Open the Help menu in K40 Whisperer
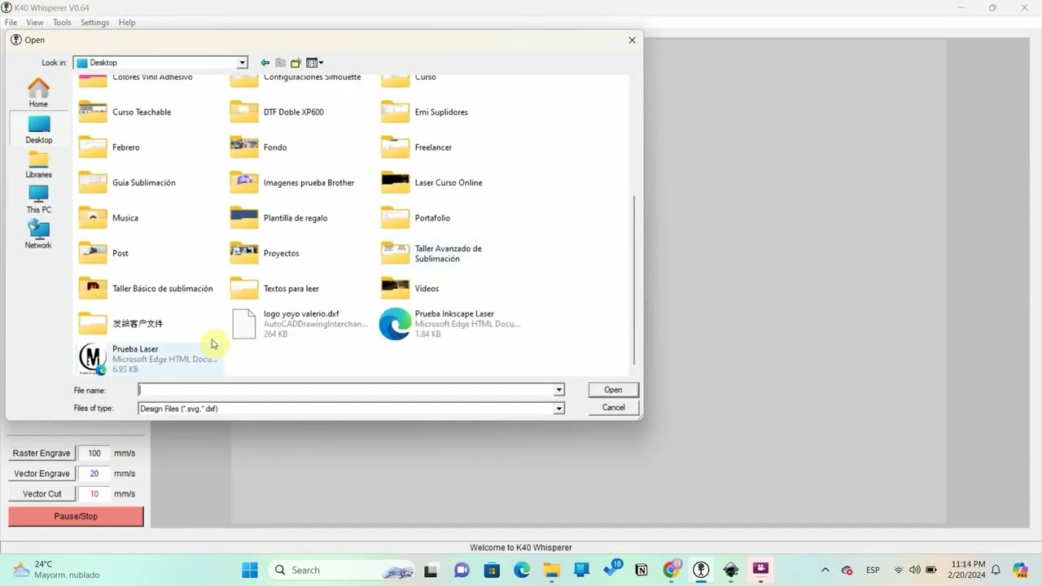Image resolution: width=1042 pixels, height=586 pixels. coord(127,22)
